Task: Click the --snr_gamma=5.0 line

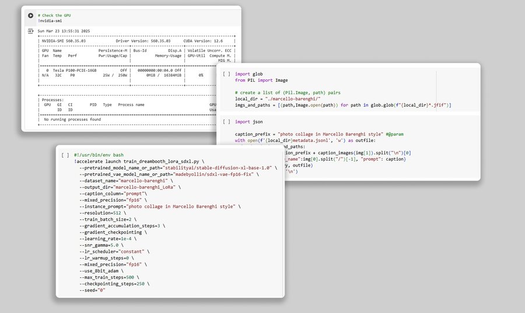Action: pyautogui.click(x=101, y=245)
